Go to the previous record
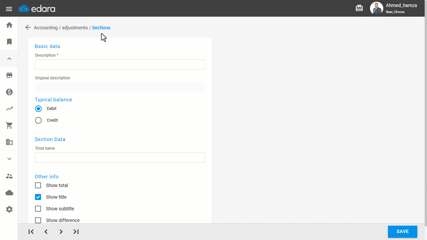 [46, 232]
